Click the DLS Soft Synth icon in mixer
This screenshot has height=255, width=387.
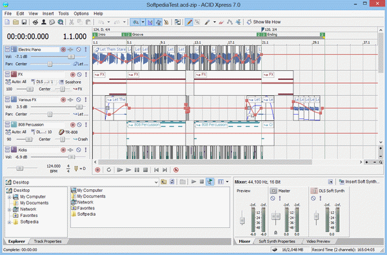[x=314, y=191]
